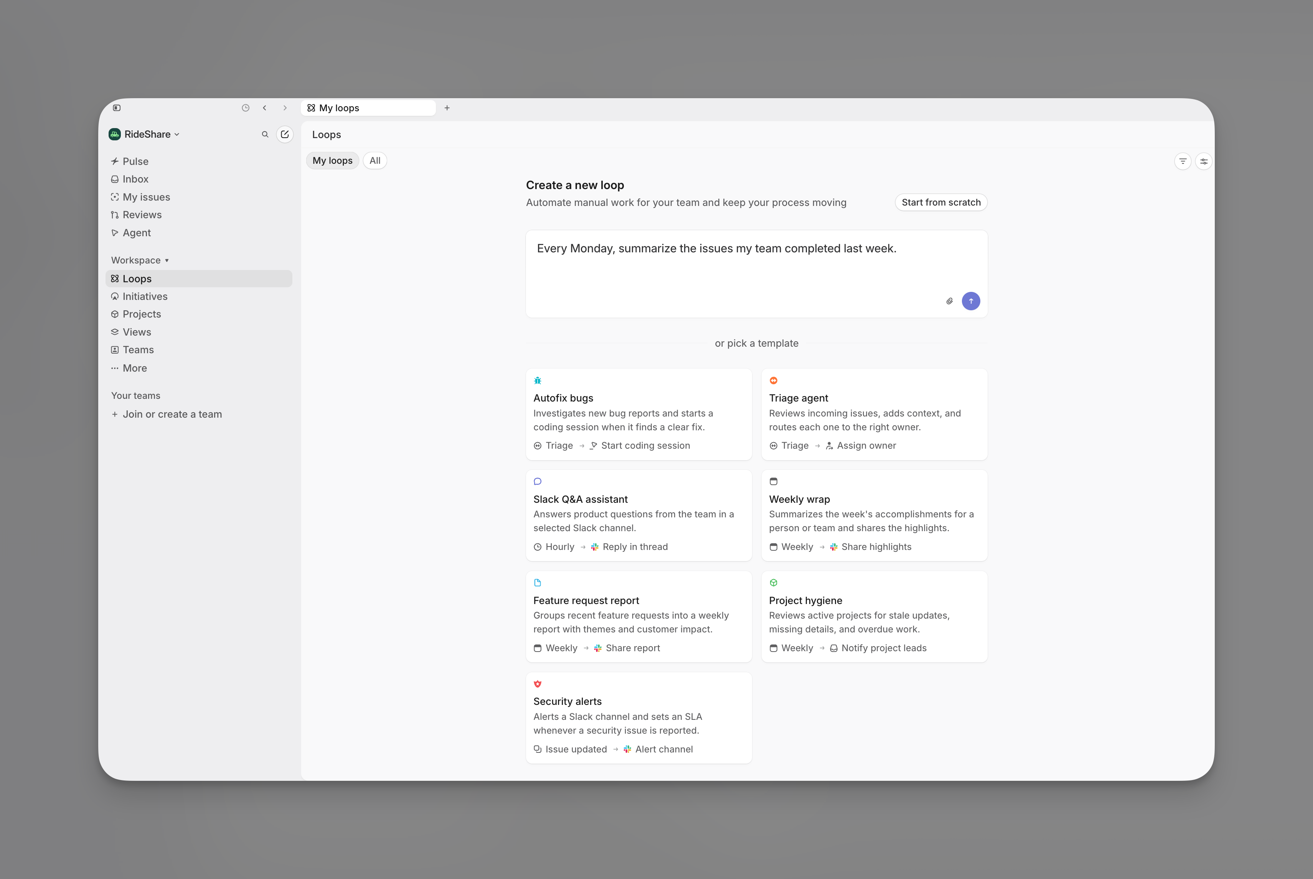Image resolution: width=1313 pixels, height=879 pixels.
Task: Click the Autofix bugs bug icon
Action: pos(538,381)
